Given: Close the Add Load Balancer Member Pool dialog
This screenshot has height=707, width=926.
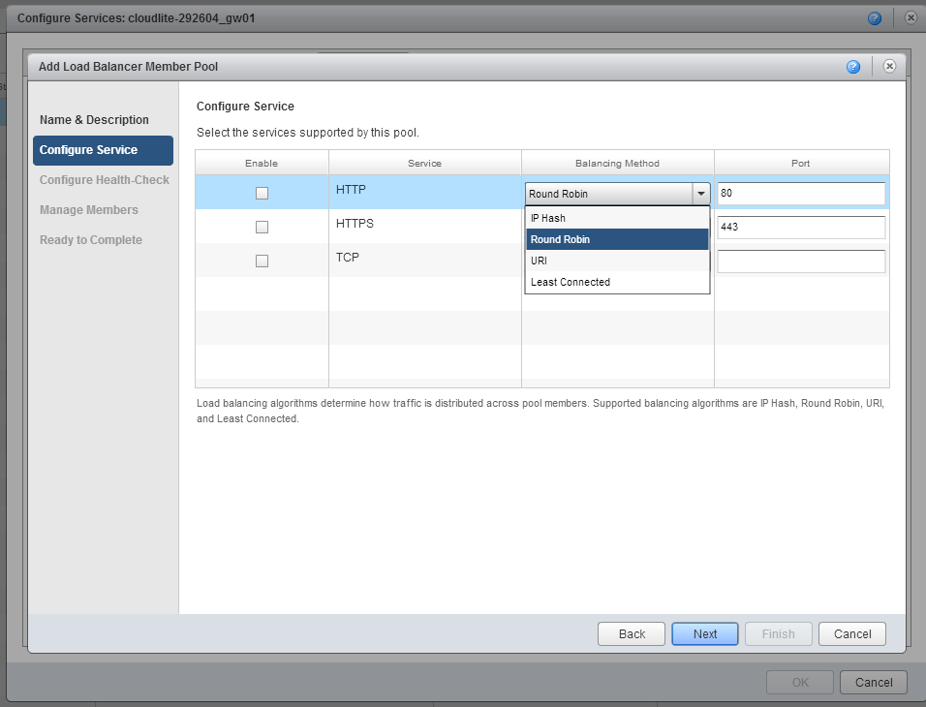Looking at the screenshot, I should 889,66.
